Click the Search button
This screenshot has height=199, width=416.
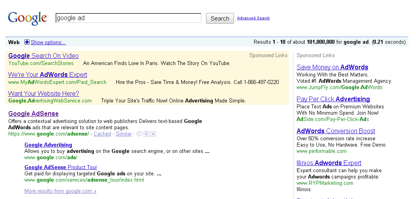220,18
